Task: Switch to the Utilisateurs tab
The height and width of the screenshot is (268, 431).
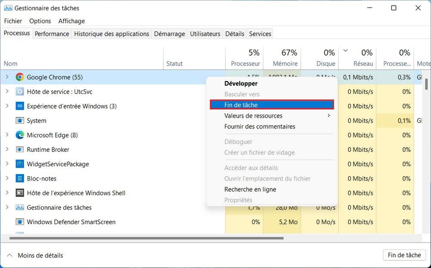Action: tap(205, 34)
